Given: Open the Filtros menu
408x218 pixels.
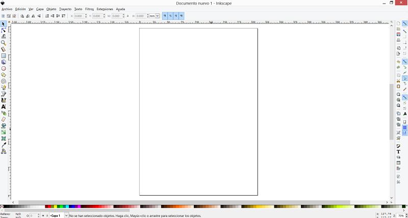Looking at the screenshot, I should (x=89, y=9).
